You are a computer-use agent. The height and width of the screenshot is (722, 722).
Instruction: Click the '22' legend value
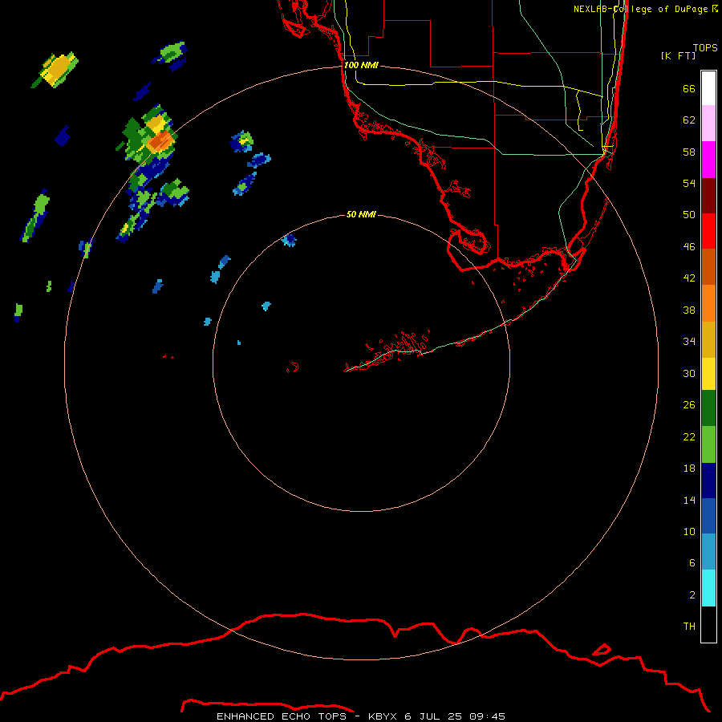coord(689,436)
